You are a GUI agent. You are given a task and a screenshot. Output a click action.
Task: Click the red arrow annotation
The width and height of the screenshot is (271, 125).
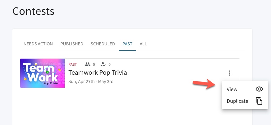204,84
